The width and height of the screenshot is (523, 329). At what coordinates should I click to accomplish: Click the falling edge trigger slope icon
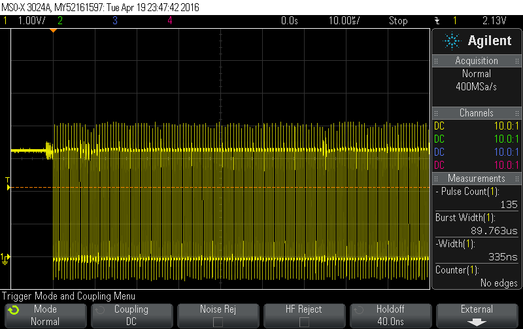point(436,21)
